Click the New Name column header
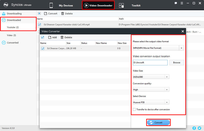 tap(101, 43)
